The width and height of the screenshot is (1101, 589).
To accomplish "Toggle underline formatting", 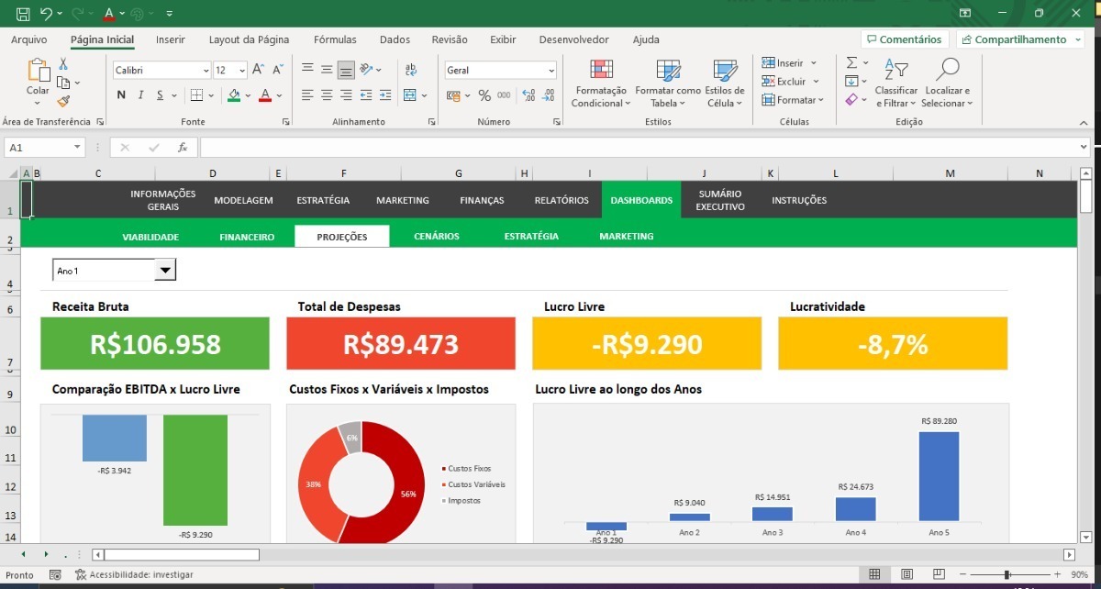I will 160,95.
